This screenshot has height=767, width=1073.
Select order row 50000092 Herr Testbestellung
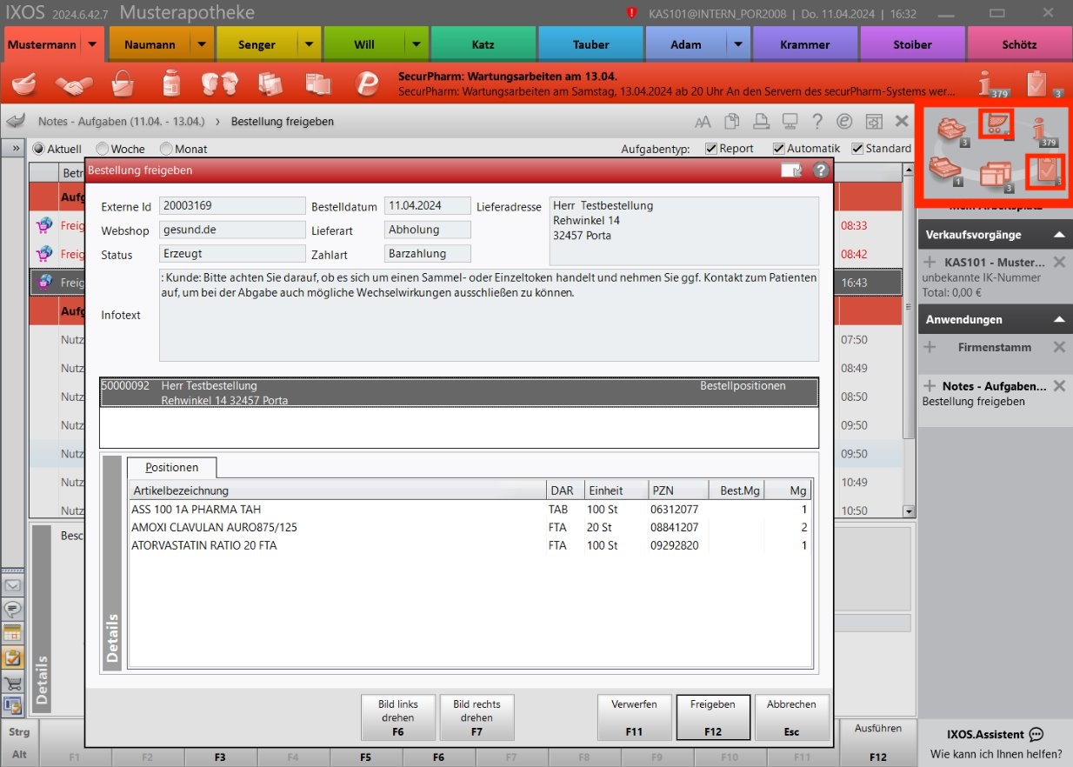(459, 392)
